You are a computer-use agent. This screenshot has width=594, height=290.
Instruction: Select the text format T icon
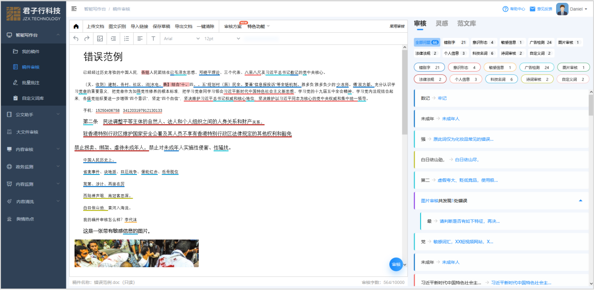coord(153,38)
